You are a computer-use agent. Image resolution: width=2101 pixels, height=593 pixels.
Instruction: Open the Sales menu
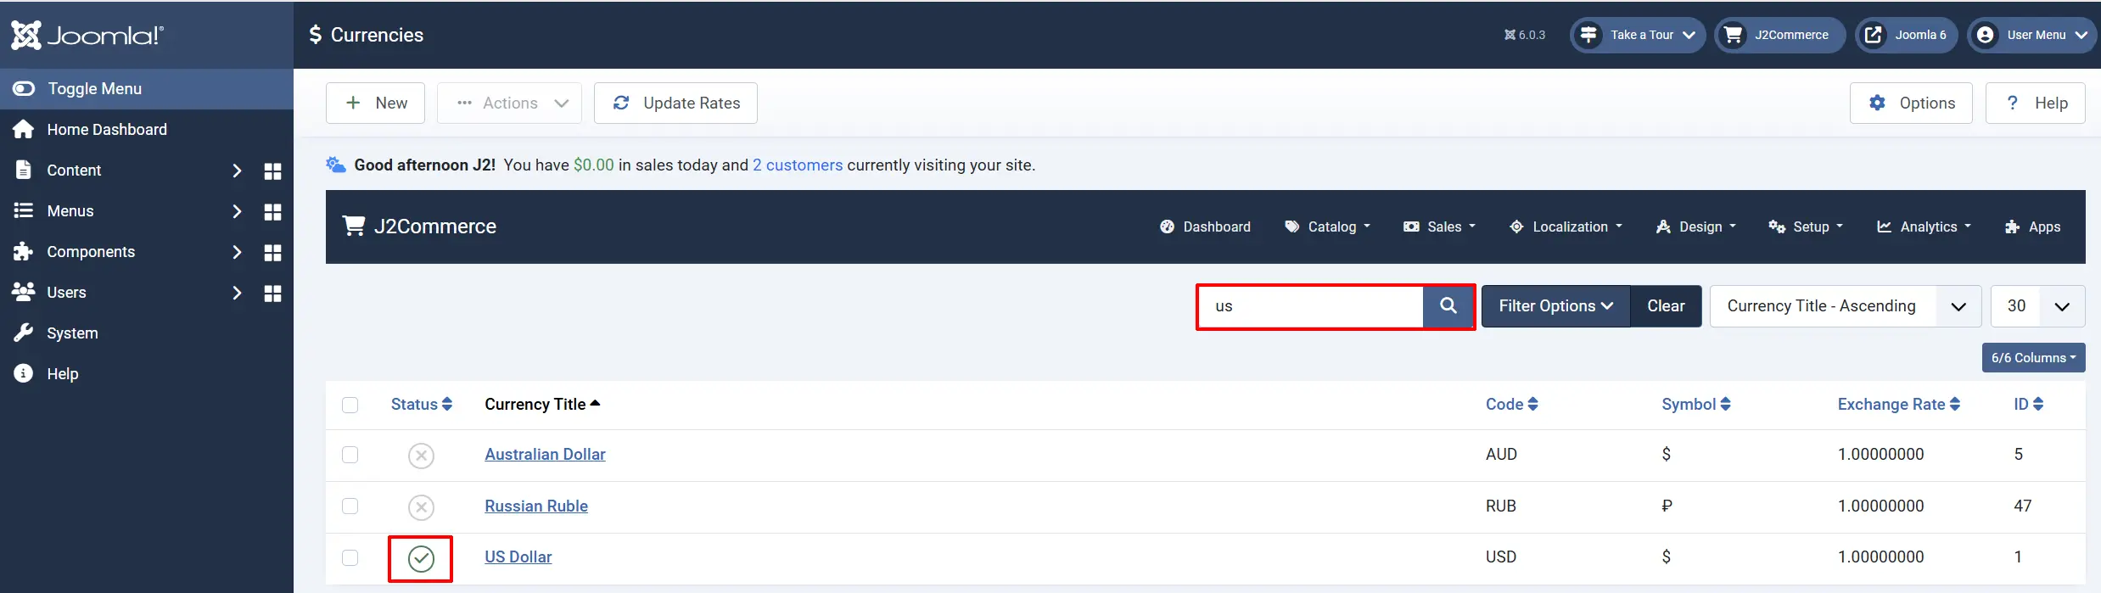(1440, 227)
